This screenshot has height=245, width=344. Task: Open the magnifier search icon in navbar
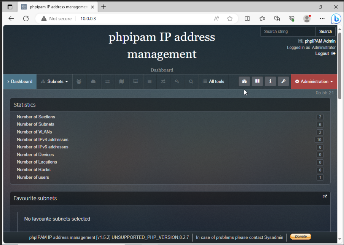point(191,81)
